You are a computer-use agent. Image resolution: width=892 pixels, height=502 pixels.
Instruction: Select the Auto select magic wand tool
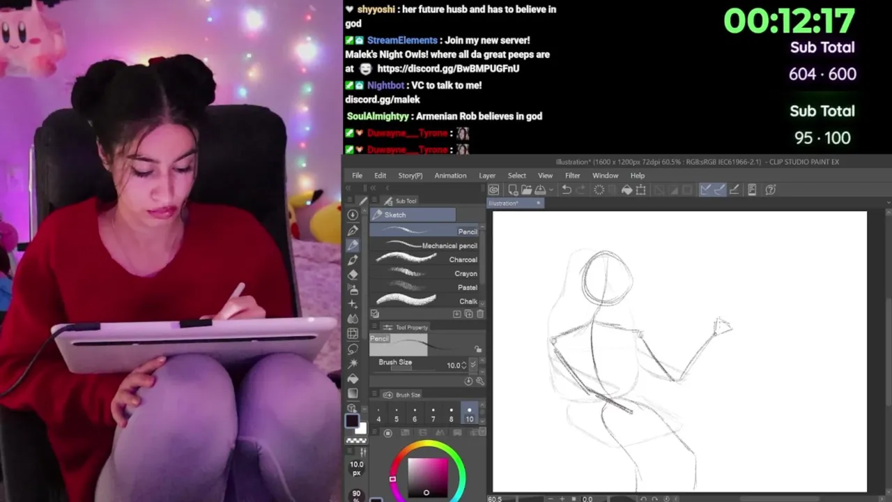353,363
